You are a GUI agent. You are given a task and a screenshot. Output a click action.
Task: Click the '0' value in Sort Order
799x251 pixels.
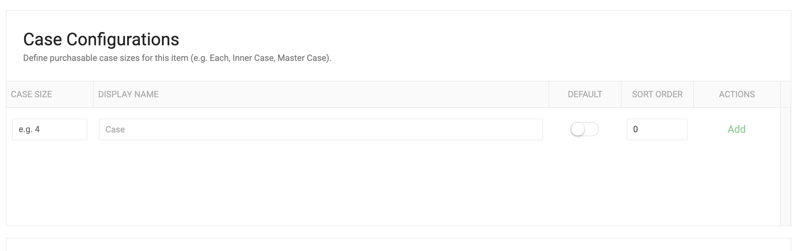coord(635,129)
